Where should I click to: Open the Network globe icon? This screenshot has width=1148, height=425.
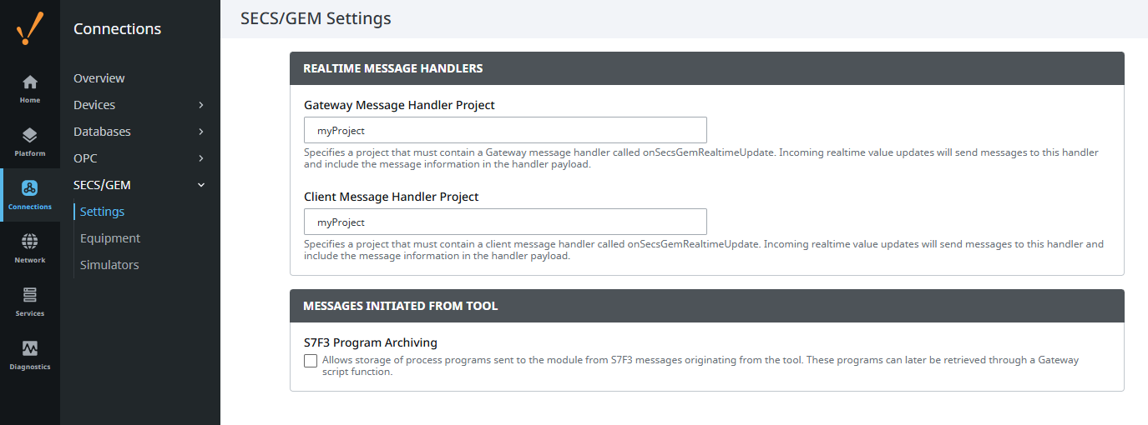click(x=30, y=242)
